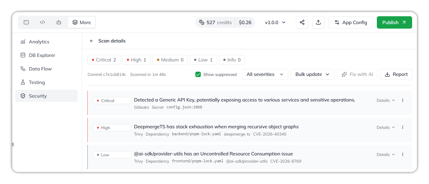Screen dimensions: 429x184
Task: Go back using the Scan details arrow
Action: [92, 41]
